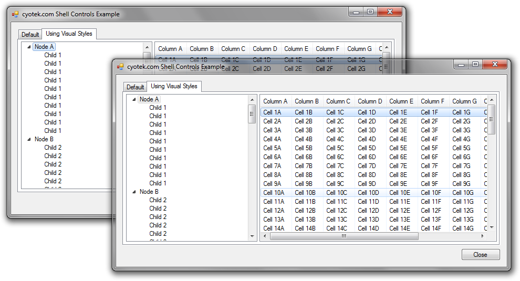Open the Default tab in the background window
This screenshot has height=281, width=520.
point(30,35)
